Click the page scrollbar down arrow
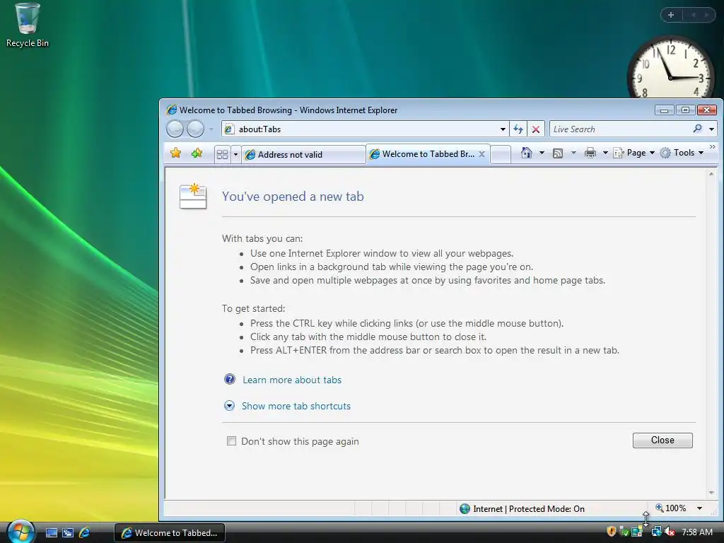The image size is (724, 543). click(711, 493)
